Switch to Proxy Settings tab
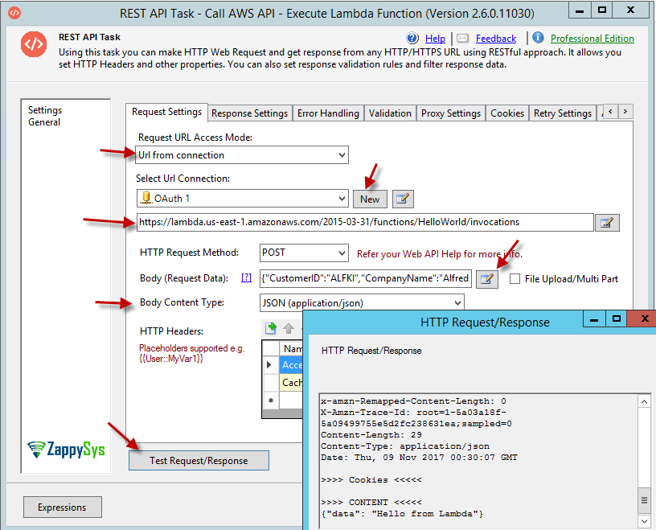The width and height of the screenshot is (656, 530). [x=450, y=113]
